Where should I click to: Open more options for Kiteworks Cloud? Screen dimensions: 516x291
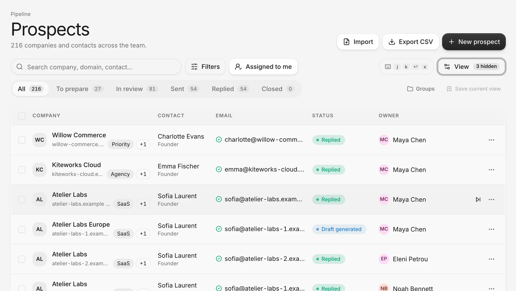point(491,170)
